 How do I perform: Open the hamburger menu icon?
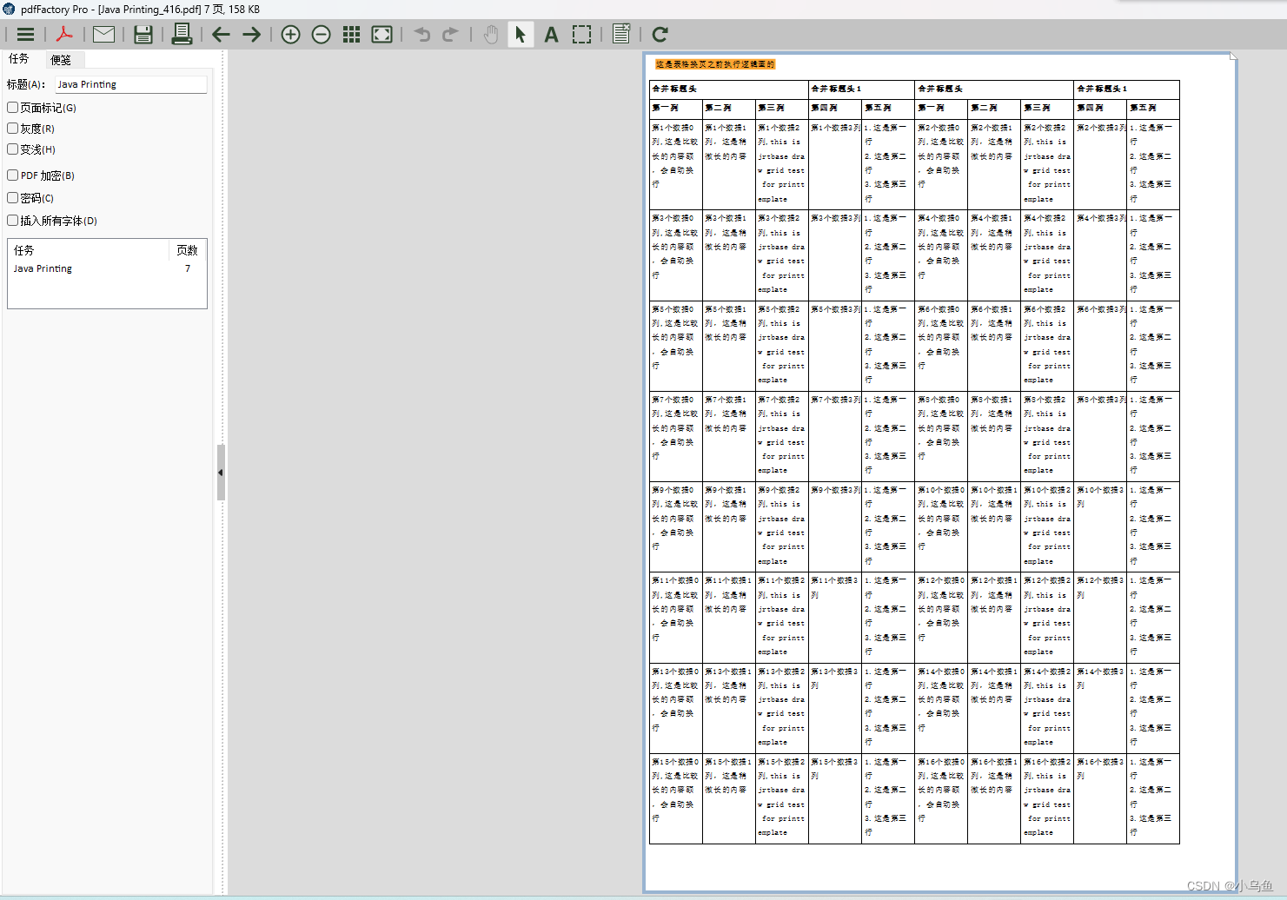pyautogui.click(x=25, y=35)
